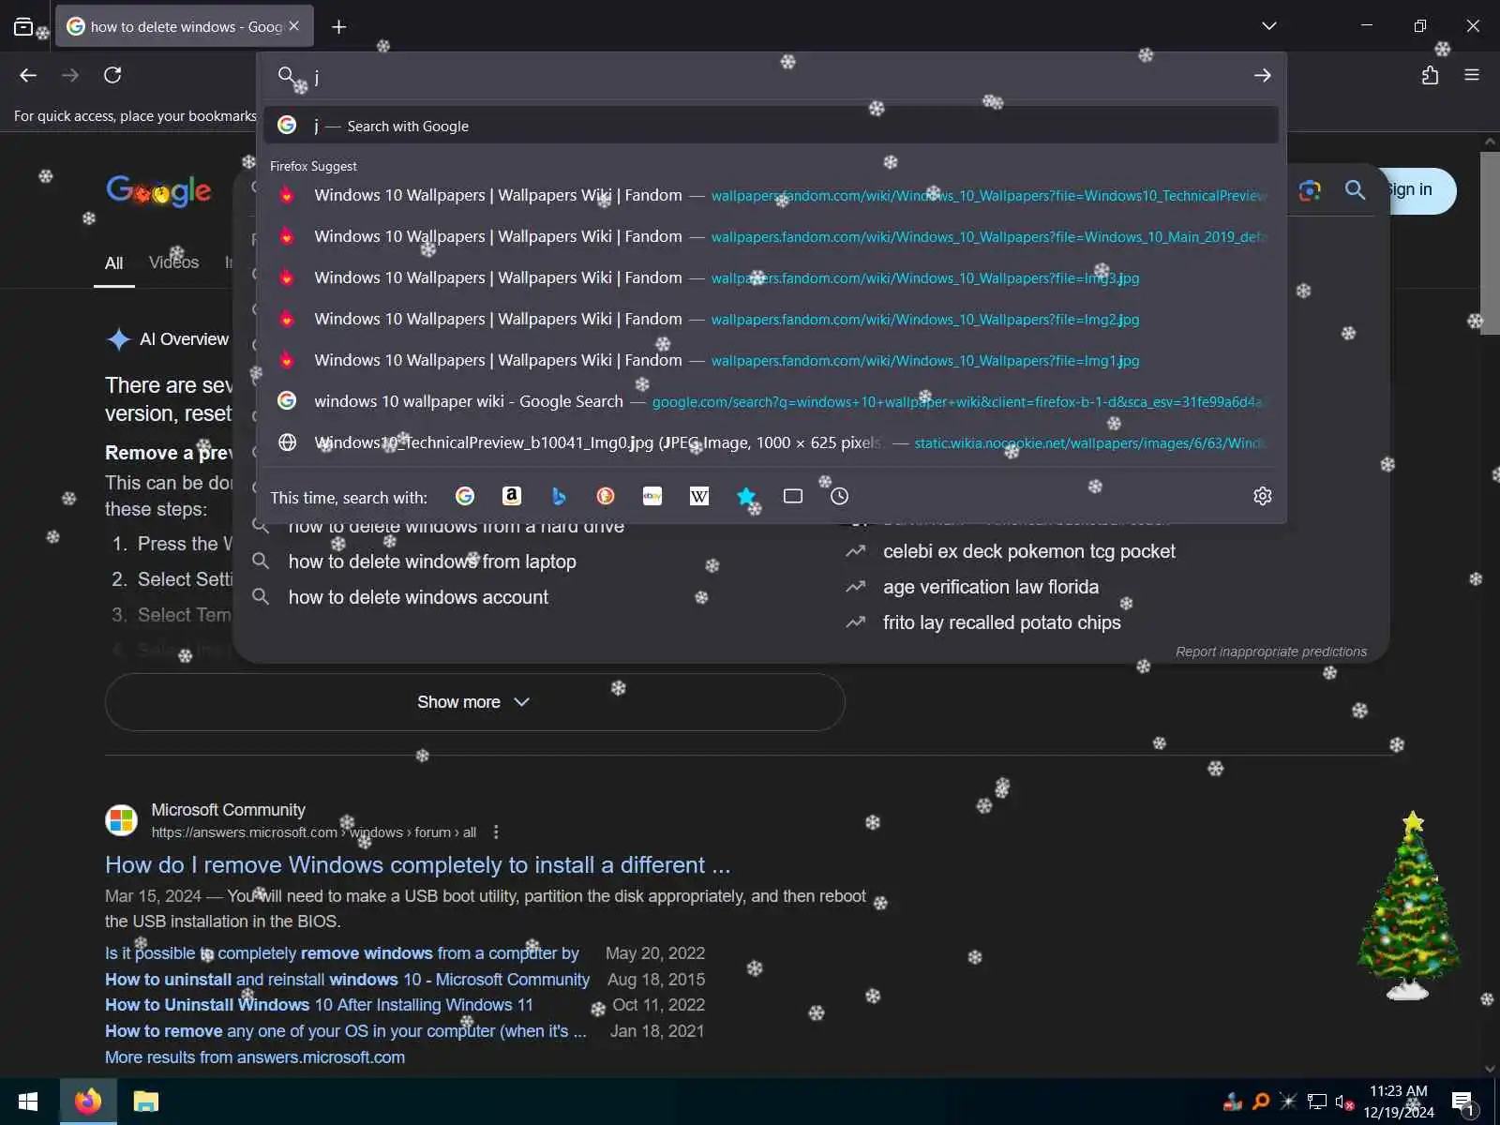Click 'Report inappropriate predictions' link

[1271, 652]
